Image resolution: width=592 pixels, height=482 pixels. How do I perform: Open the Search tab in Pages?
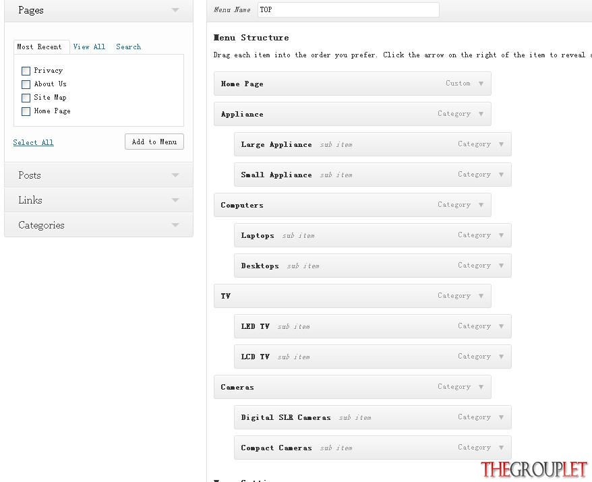click(128, 47)
